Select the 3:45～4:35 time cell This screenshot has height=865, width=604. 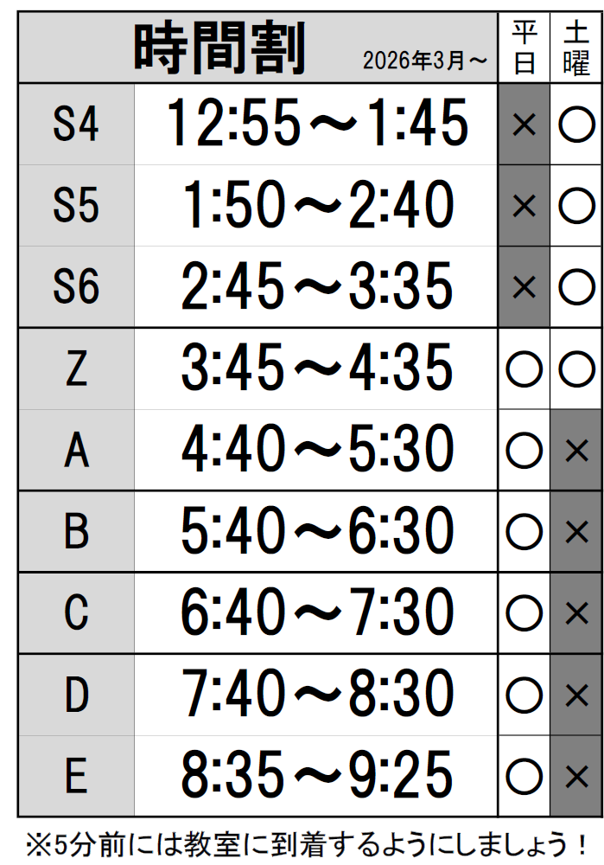(x=317, y=368)
